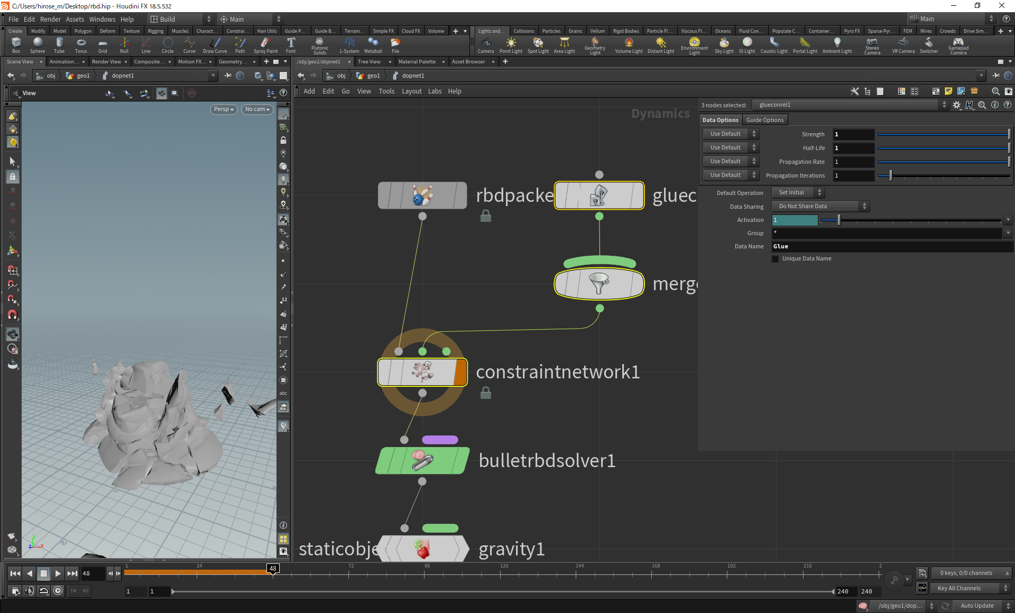Open Strength Use Default dropdown

(731, 134)
